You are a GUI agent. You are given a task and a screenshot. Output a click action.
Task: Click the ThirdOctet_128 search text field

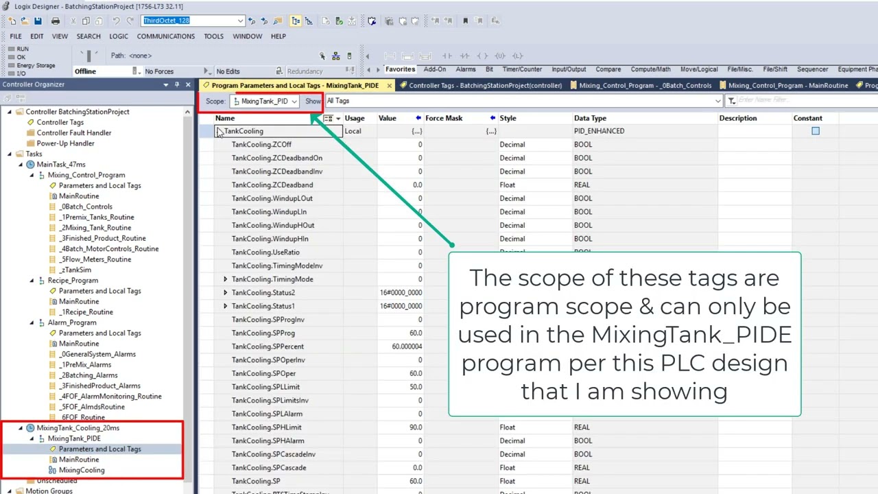click(x=189, y=21)
